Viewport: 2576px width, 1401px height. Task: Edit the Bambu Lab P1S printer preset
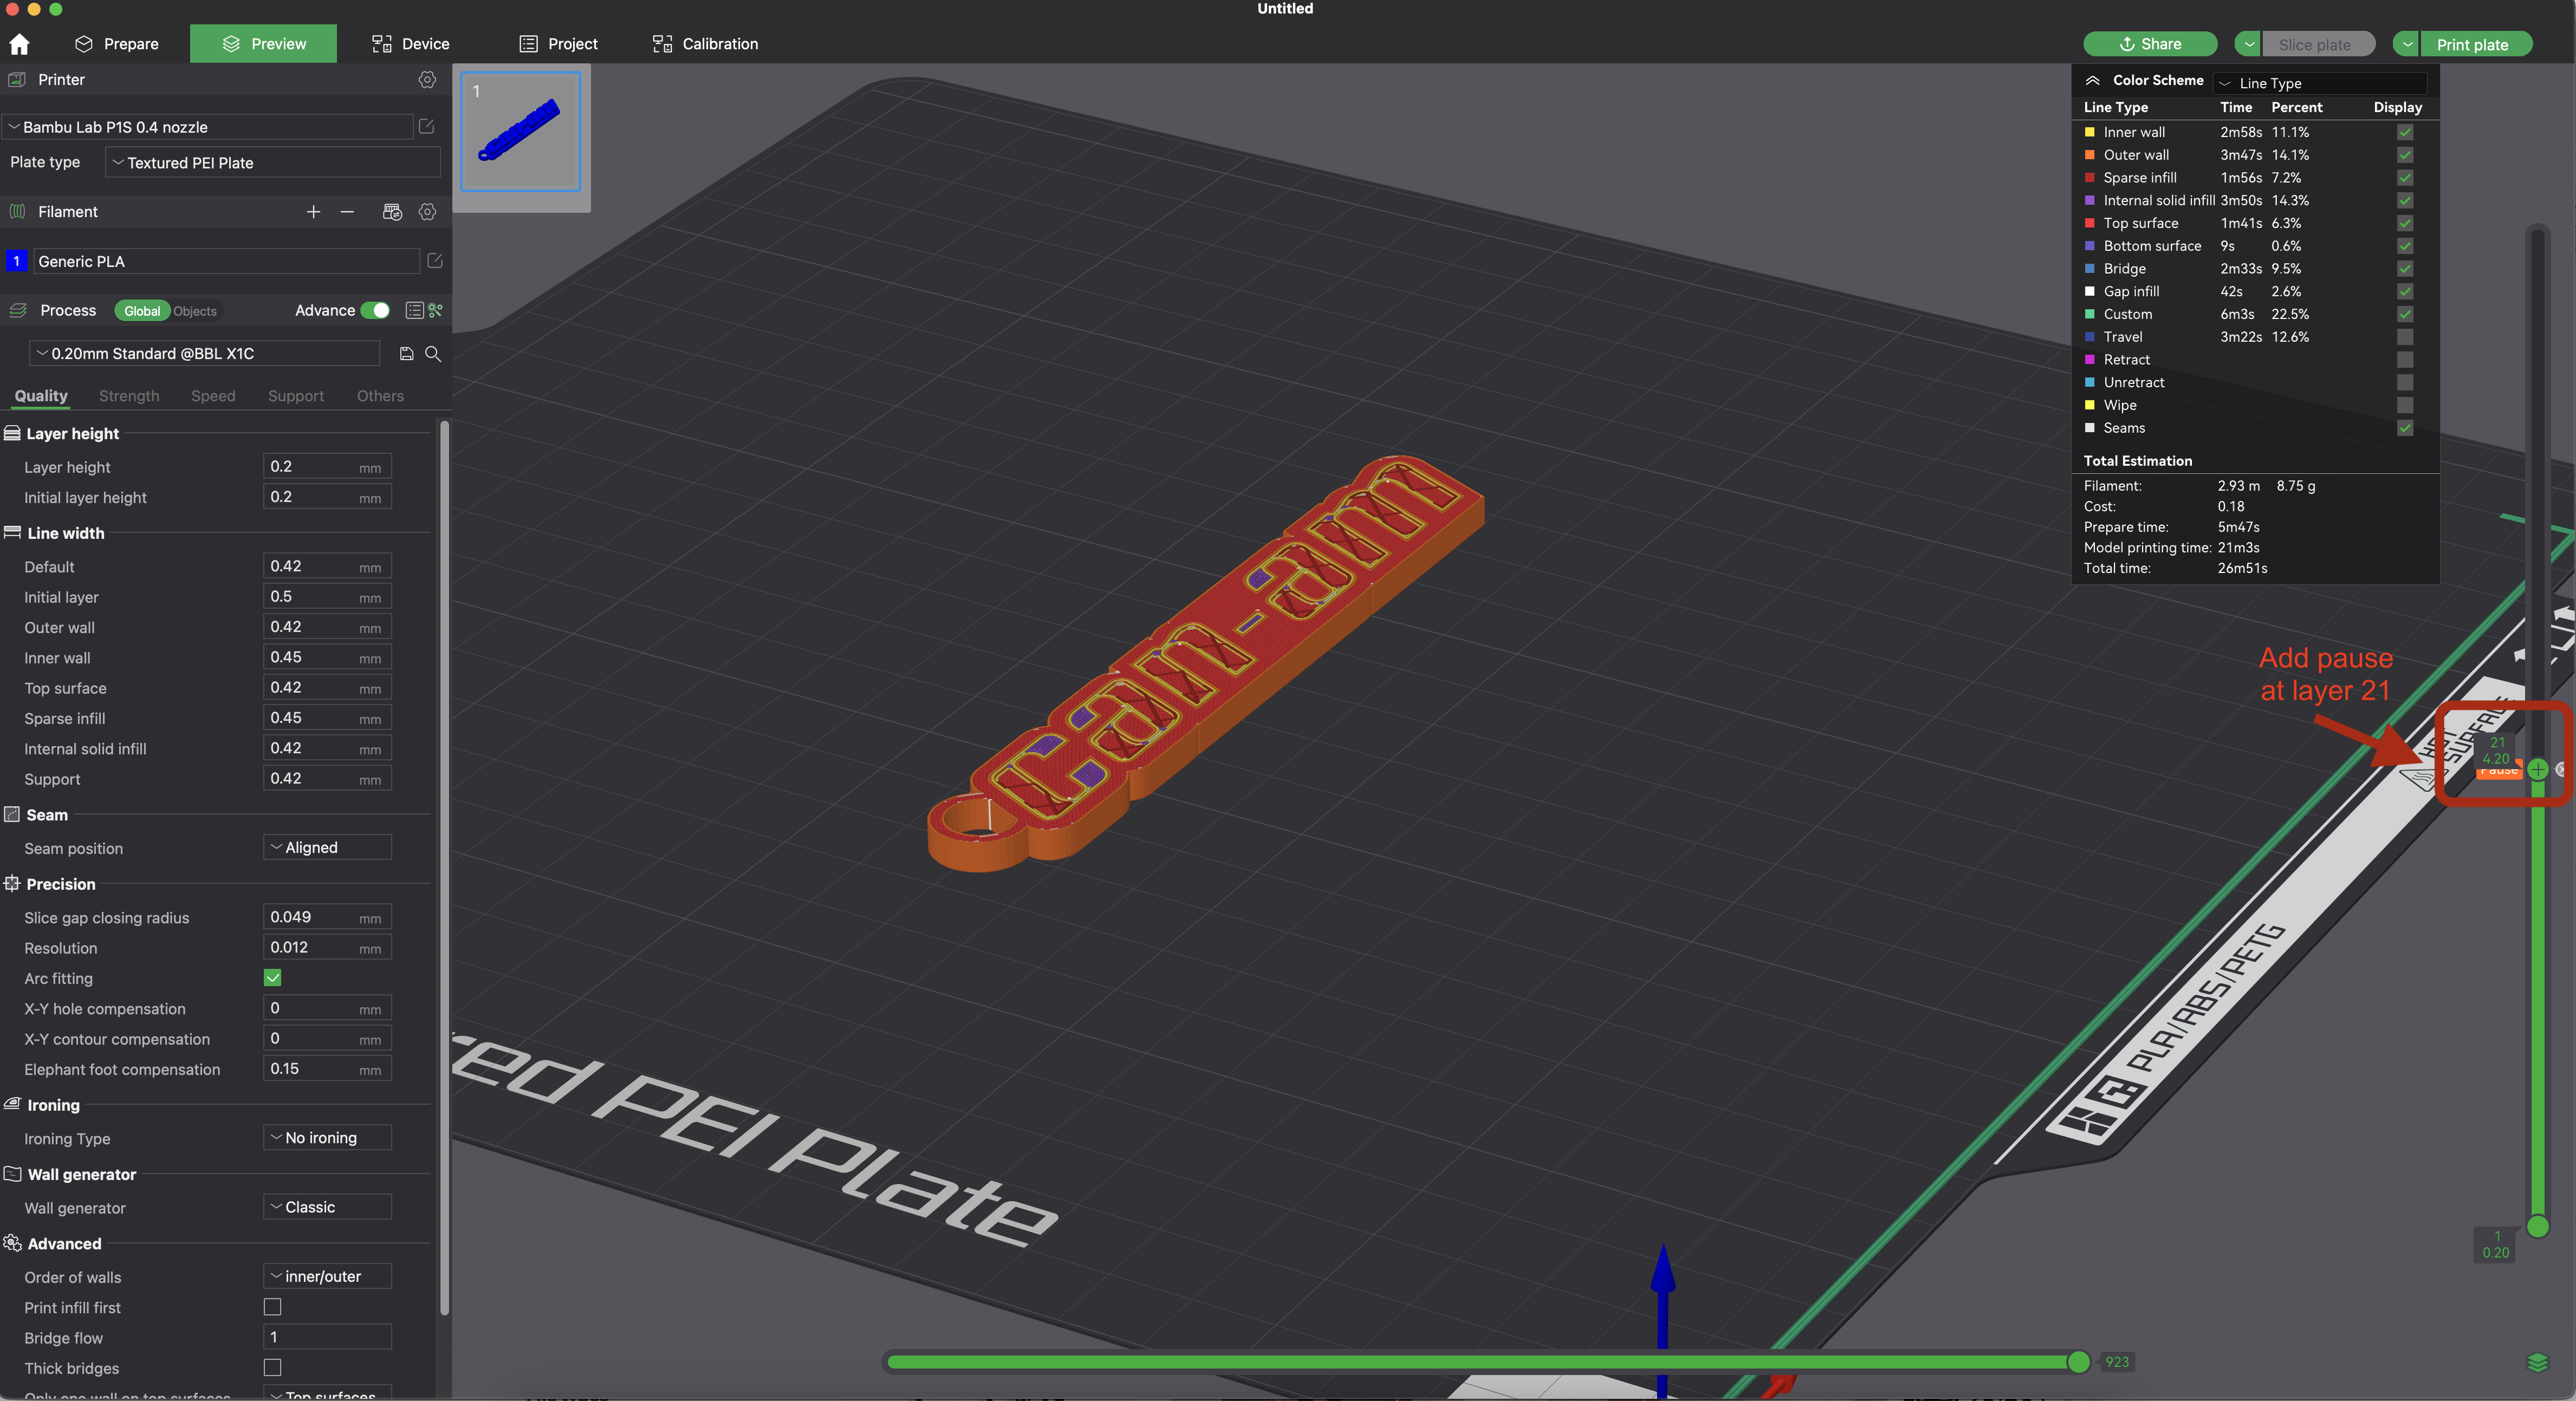427,127
